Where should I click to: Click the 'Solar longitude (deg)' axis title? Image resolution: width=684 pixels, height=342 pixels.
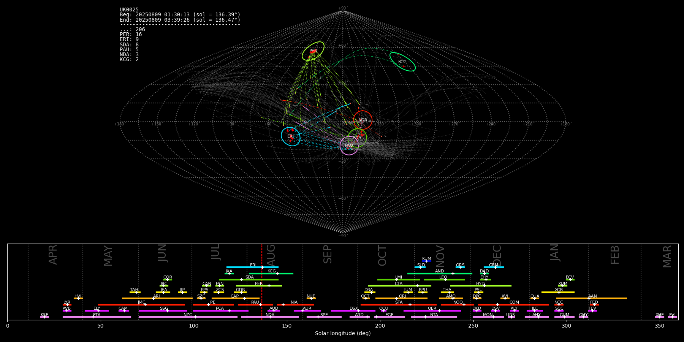pyautogui.click(x=343, y=334)
